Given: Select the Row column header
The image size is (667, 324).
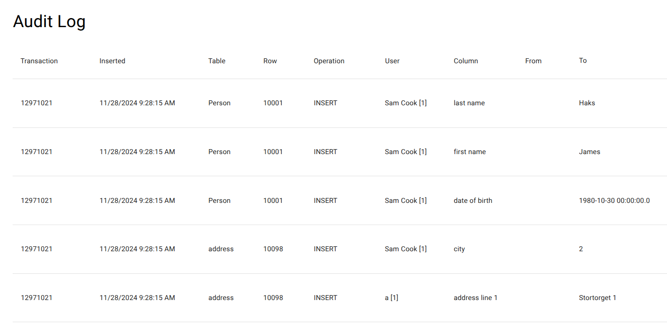Looking at the screenshot, I should point(270,61).
